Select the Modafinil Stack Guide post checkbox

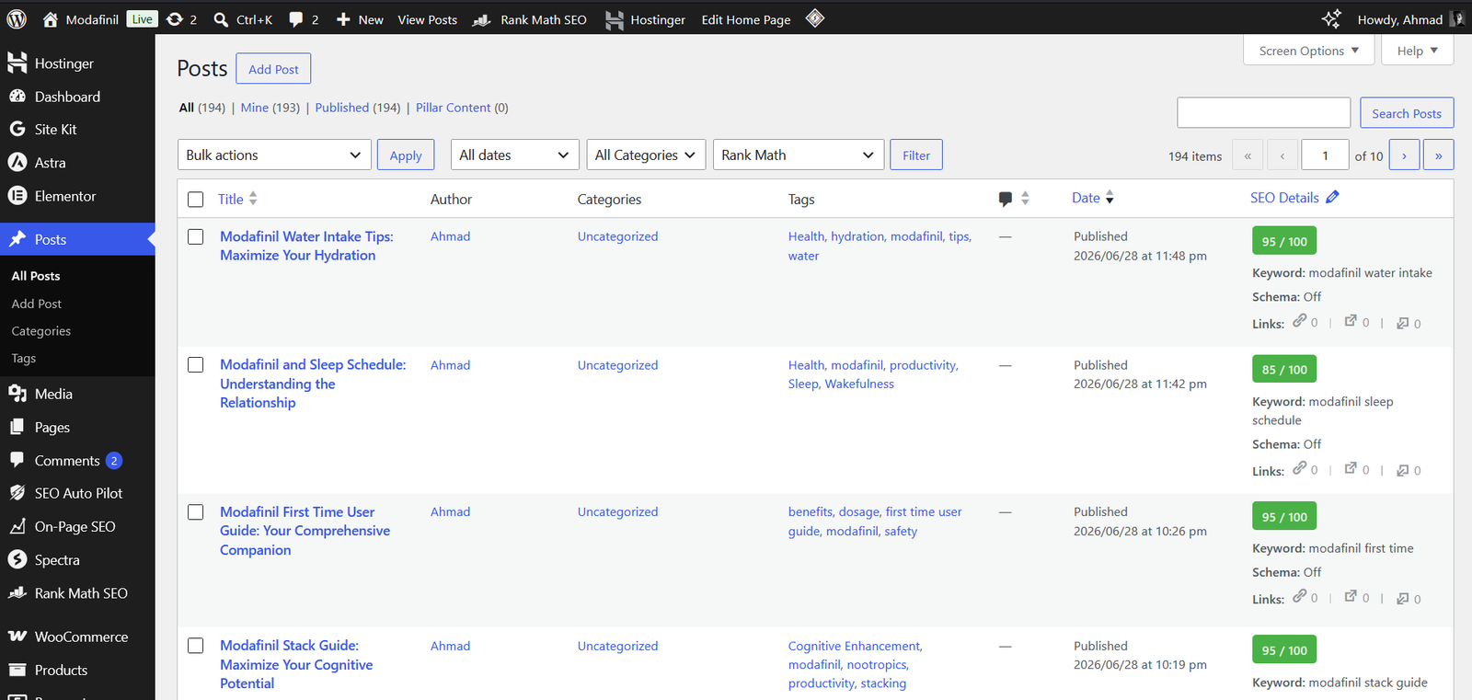click(x=195, y=646)
